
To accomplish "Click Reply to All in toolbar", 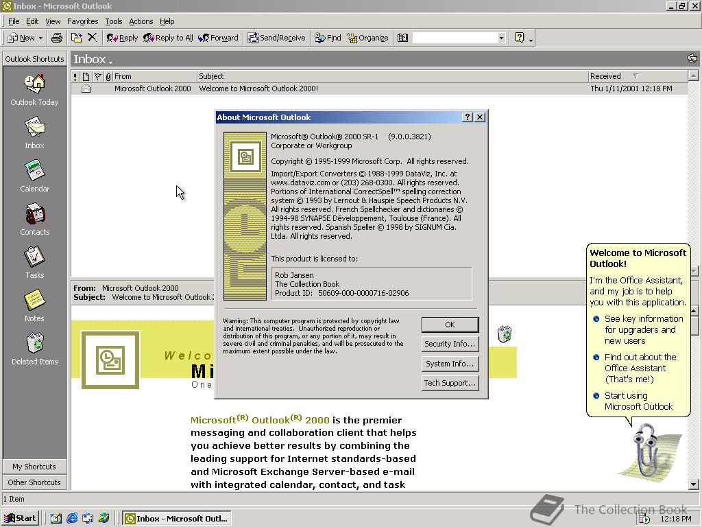I will pos(168,38).
